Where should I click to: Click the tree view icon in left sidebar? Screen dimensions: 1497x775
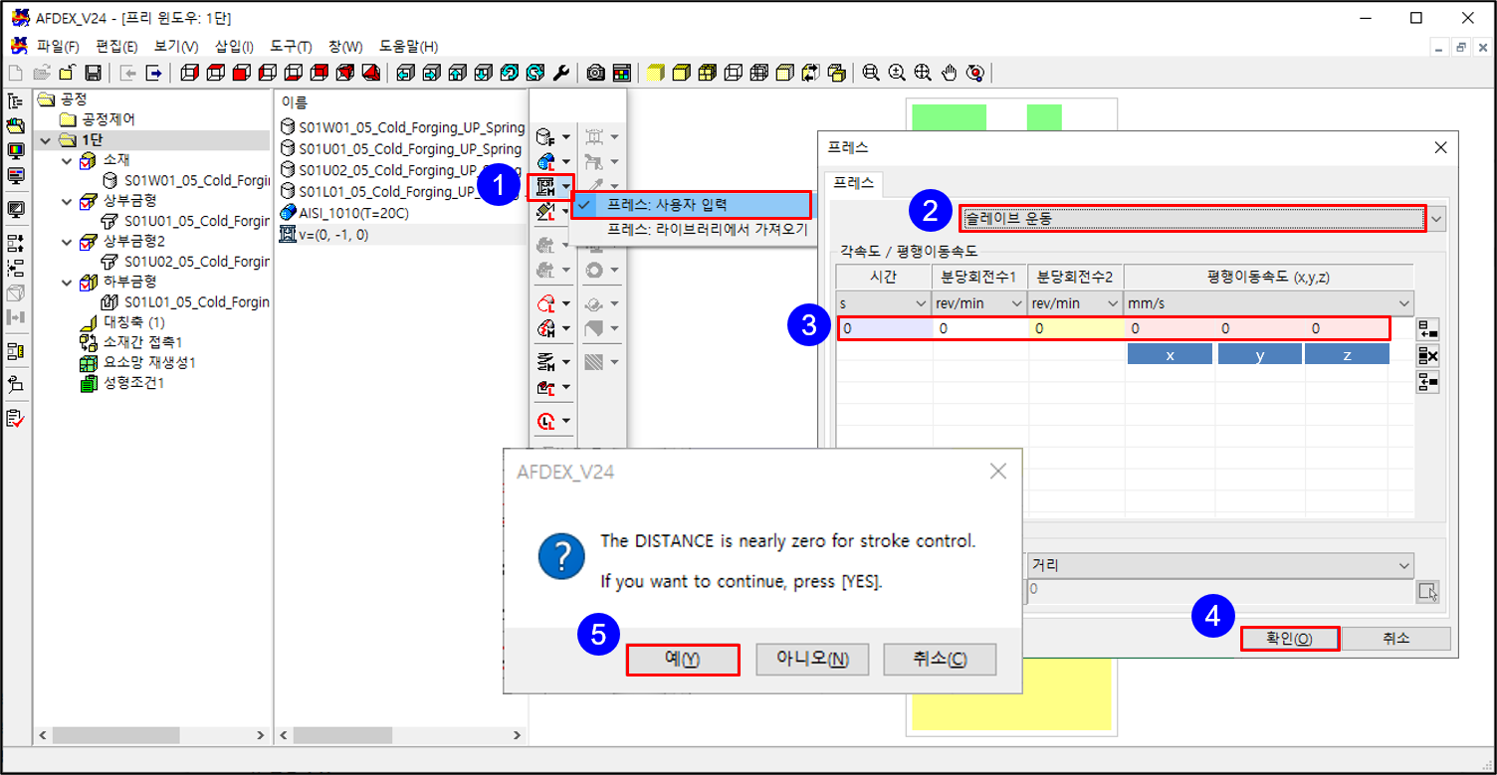[x=16, y=100]
